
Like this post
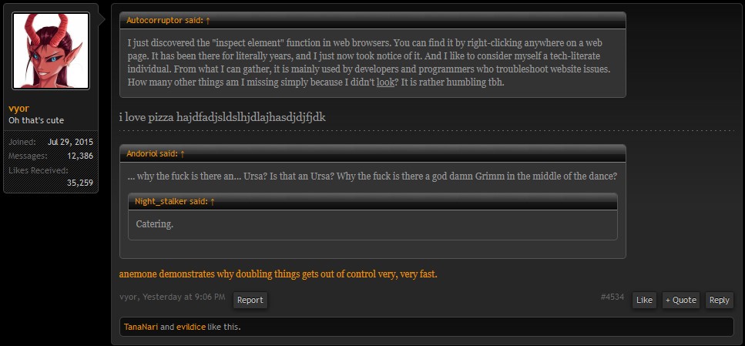[x=644, y=300]
